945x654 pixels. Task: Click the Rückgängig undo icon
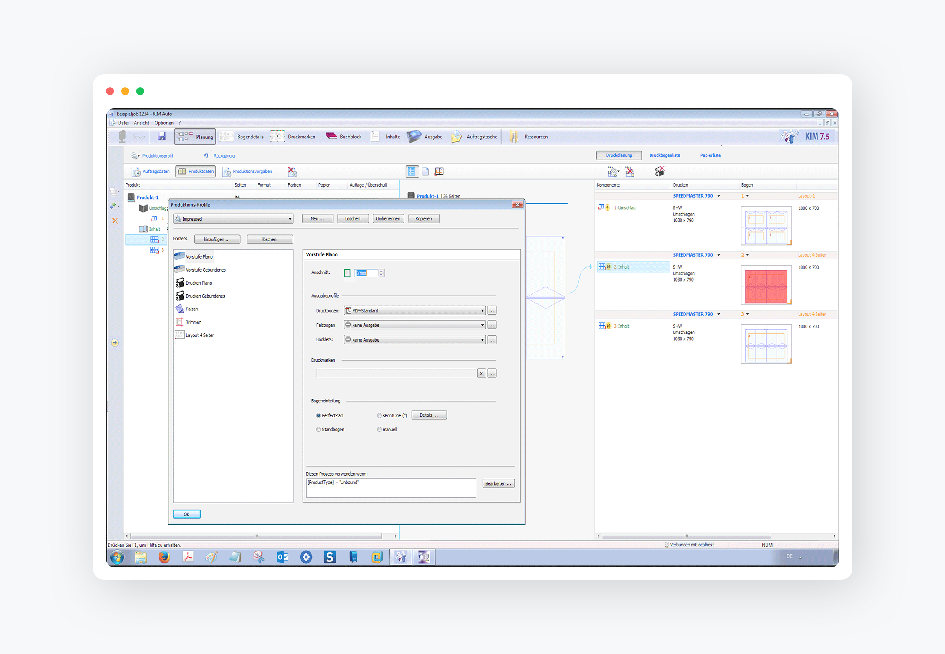[x=206, y=156]
